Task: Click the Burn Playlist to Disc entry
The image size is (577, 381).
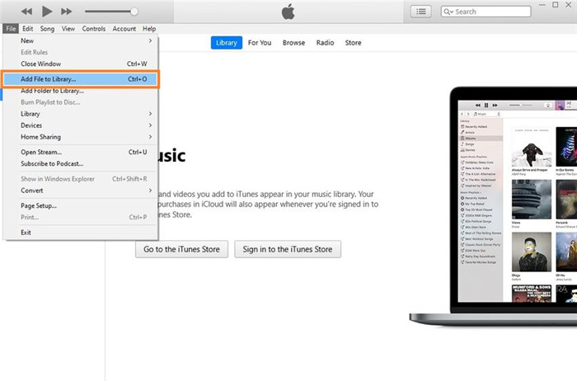Action: (x=81, y=102)
